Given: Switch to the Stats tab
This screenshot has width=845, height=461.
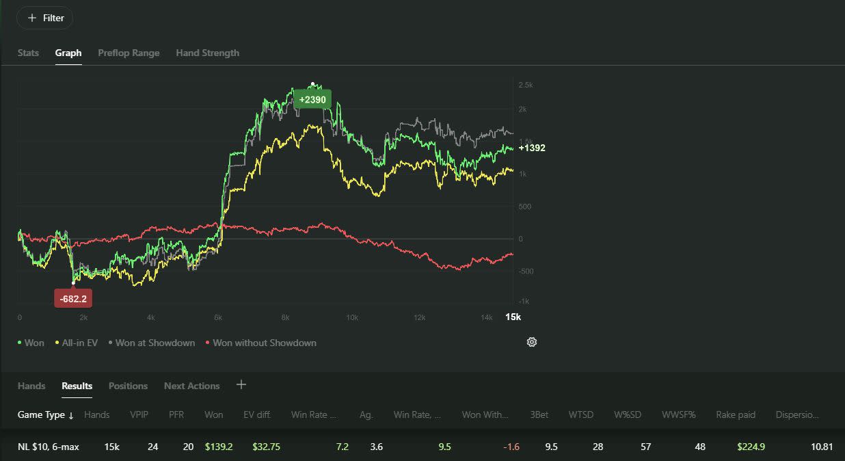Looking at the screenshot, I should pos(28,53).
